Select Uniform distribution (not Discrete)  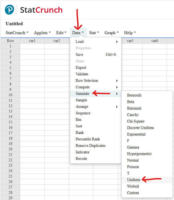147,180
